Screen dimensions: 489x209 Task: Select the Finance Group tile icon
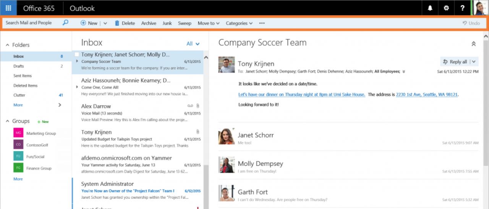click(18, 168)
